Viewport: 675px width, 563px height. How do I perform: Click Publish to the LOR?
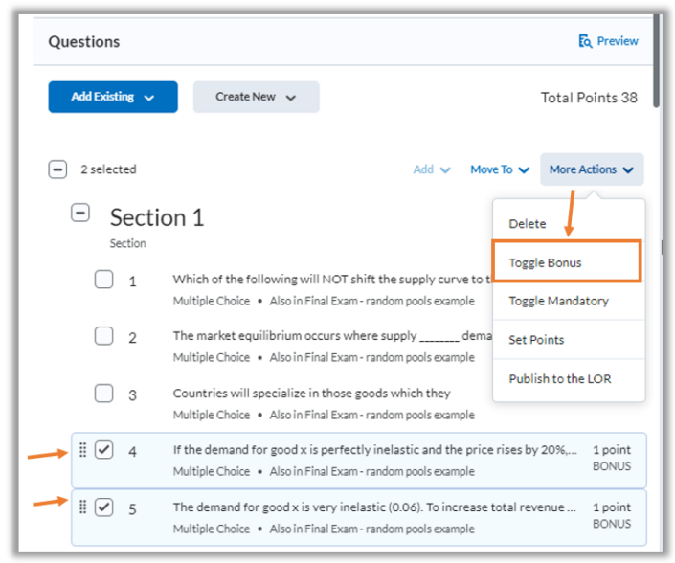559,378
